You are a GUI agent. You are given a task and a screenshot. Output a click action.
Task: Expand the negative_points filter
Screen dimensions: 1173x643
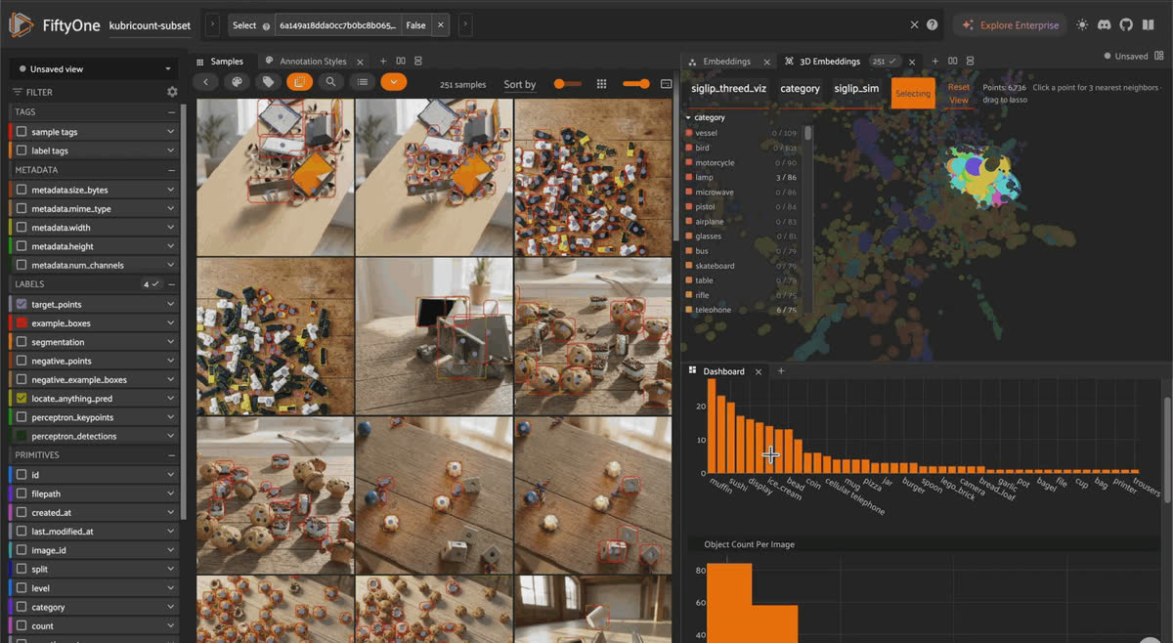click(170, 361)
